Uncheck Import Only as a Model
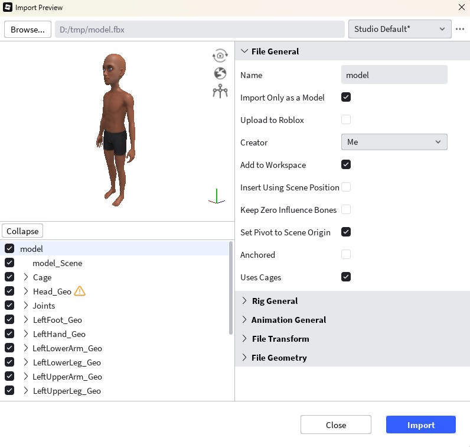The width and height of the screenshot is (470, 447). [346, 97]
